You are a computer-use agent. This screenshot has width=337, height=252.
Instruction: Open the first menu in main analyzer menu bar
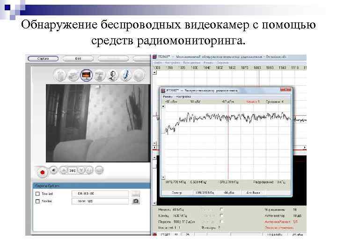click(158, 63)
